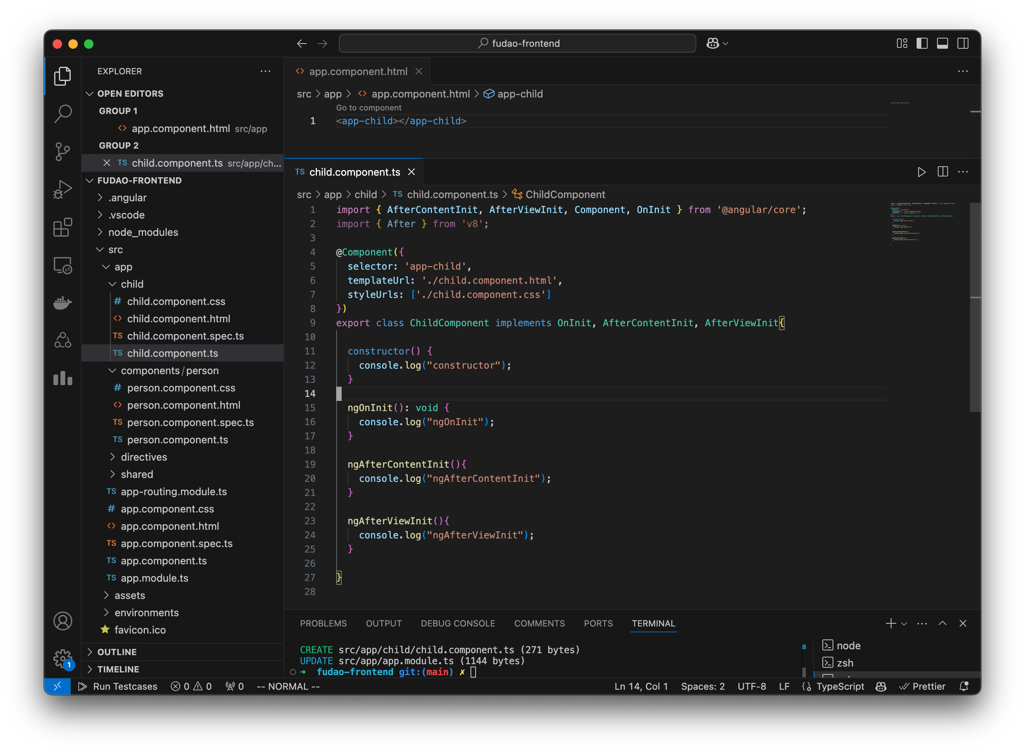Open the Extensions view
Image resolution: width=1025 pixels, height=753 pixels.
coord(63,228)
